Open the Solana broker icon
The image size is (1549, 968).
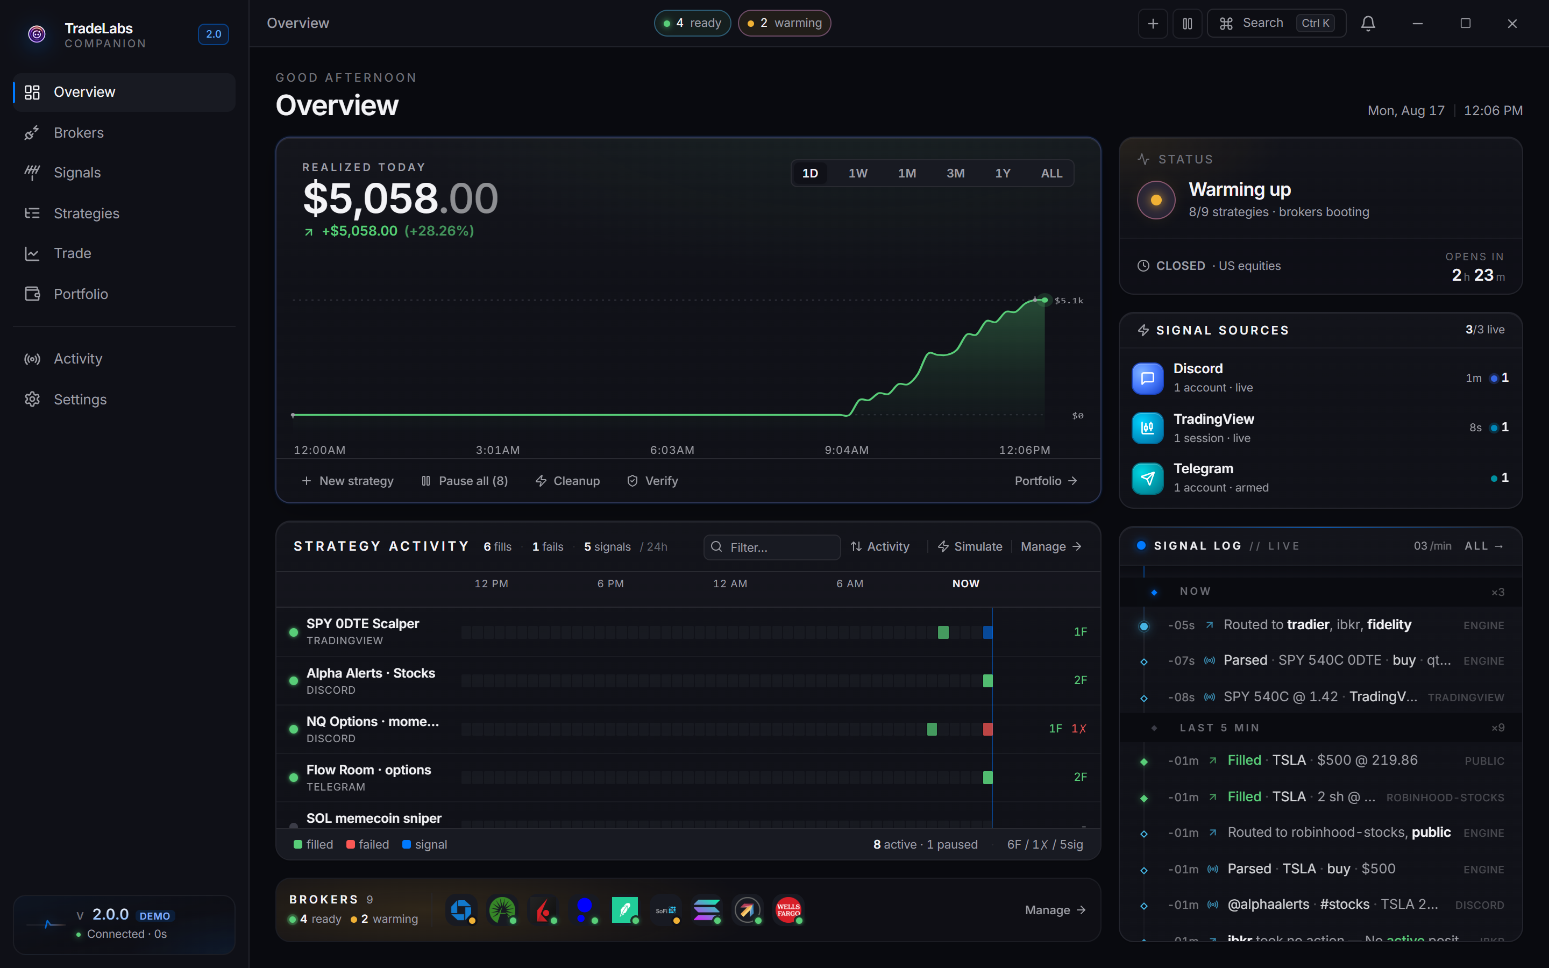(707, 910)
